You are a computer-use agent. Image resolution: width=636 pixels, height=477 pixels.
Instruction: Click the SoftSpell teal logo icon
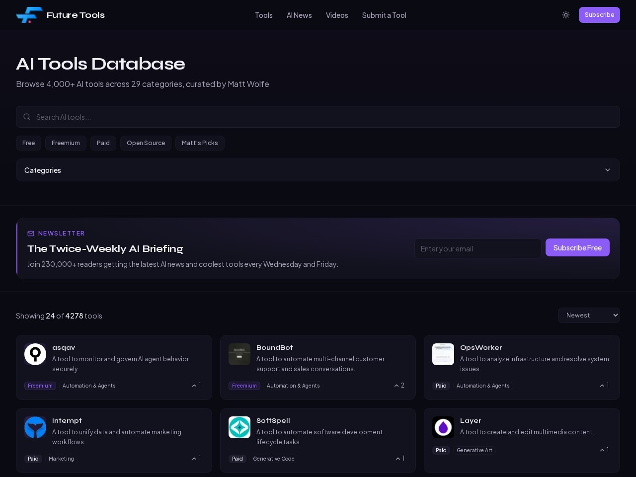tap(239, 427)
